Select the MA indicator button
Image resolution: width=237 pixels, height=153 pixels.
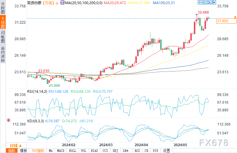click(51, 151)
